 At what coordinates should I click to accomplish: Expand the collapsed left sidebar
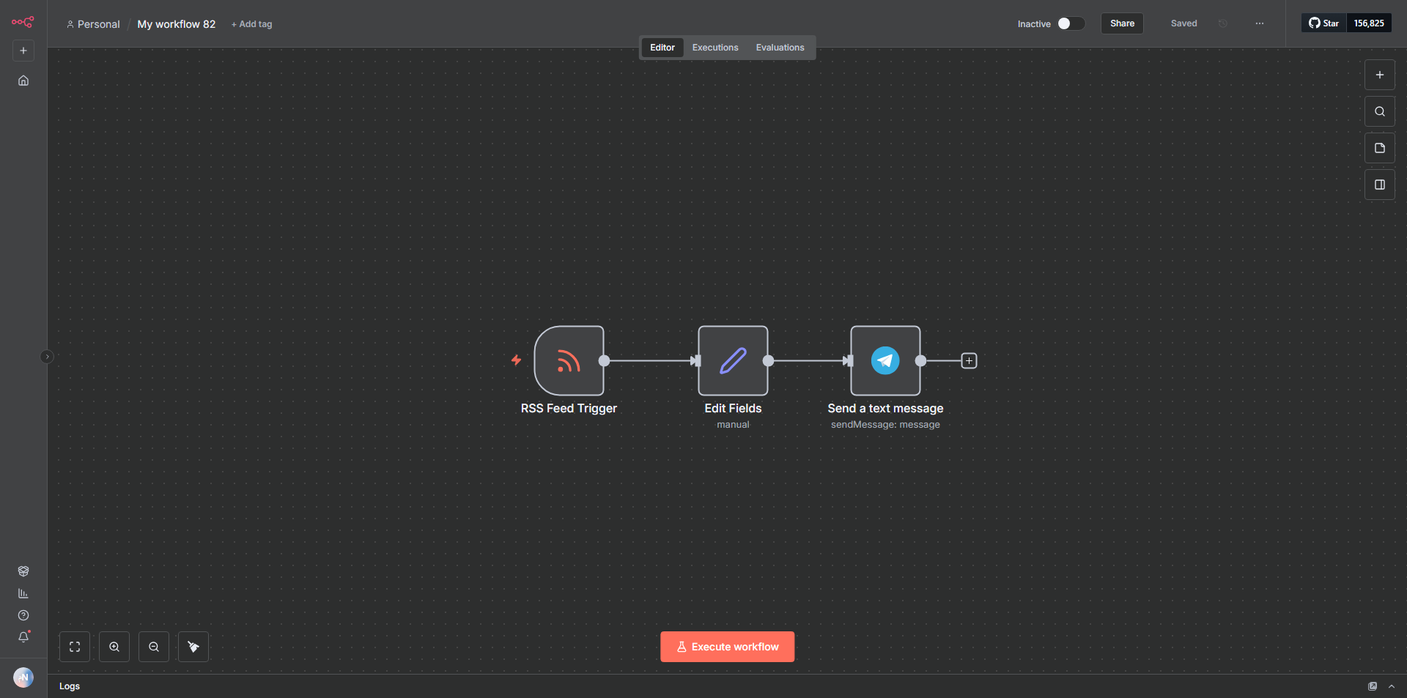47,357
